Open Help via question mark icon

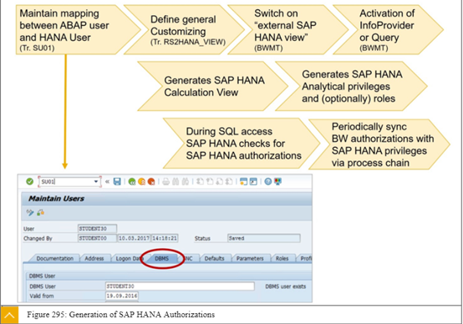tap(267, 181)
